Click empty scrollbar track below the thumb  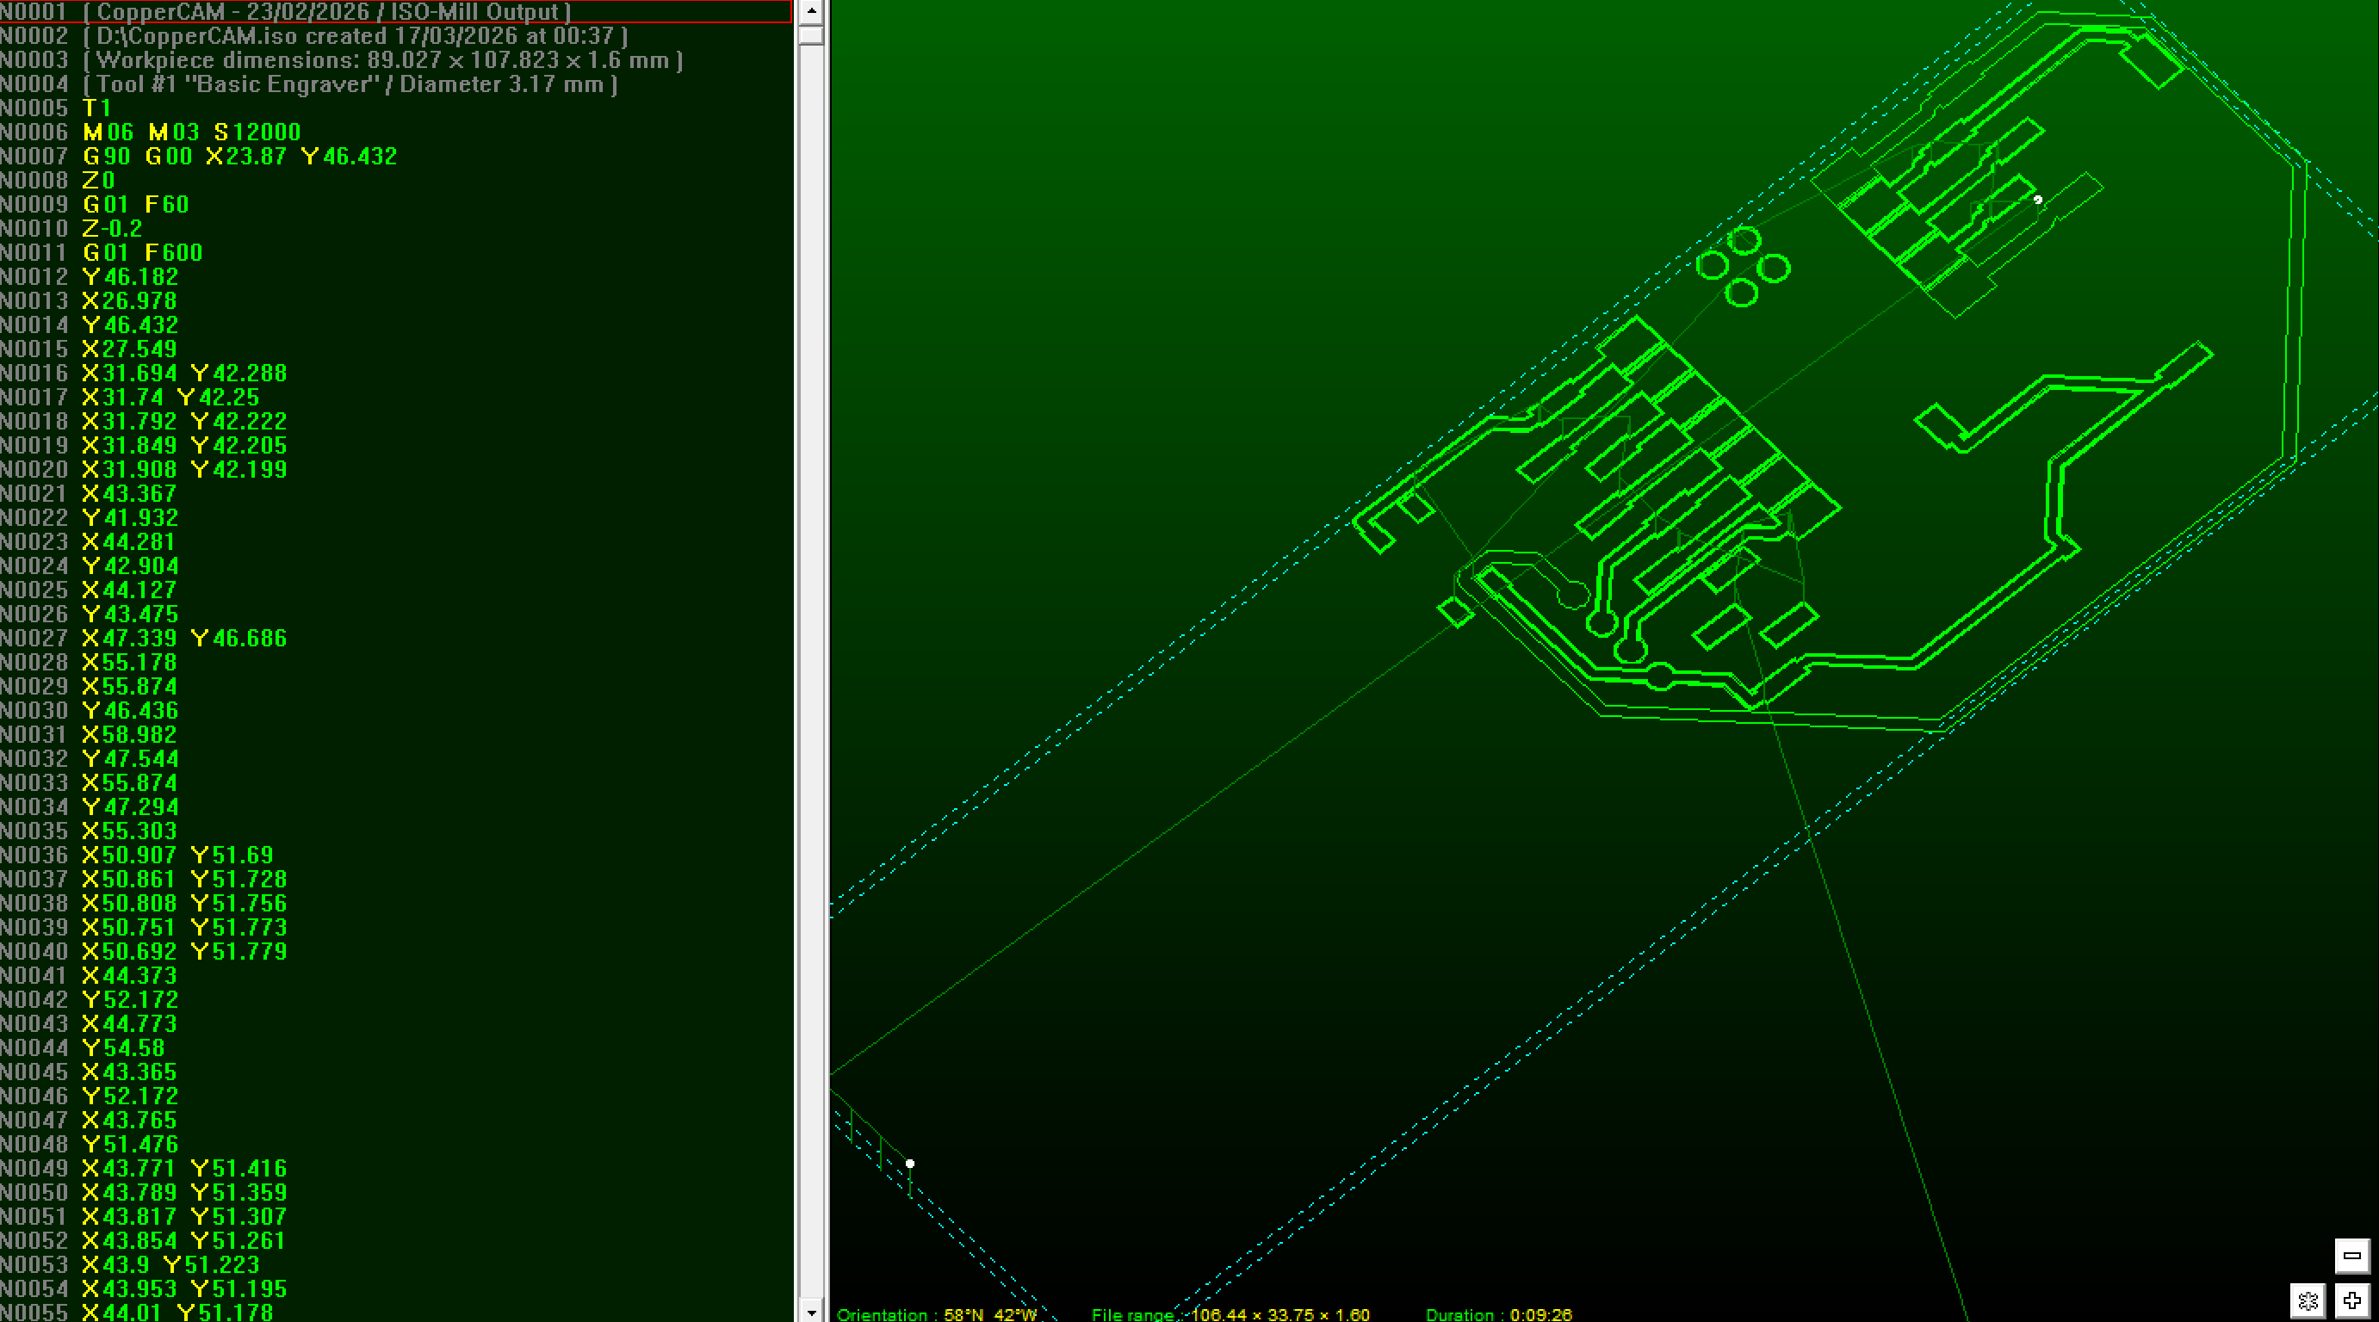click(x=811, y=646)
